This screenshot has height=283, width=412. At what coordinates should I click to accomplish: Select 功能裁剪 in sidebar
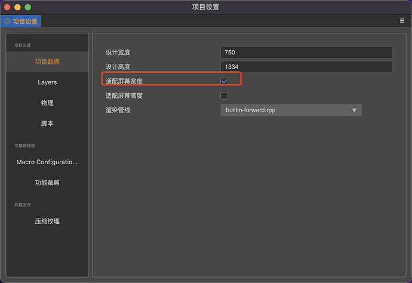coord(47,182)
